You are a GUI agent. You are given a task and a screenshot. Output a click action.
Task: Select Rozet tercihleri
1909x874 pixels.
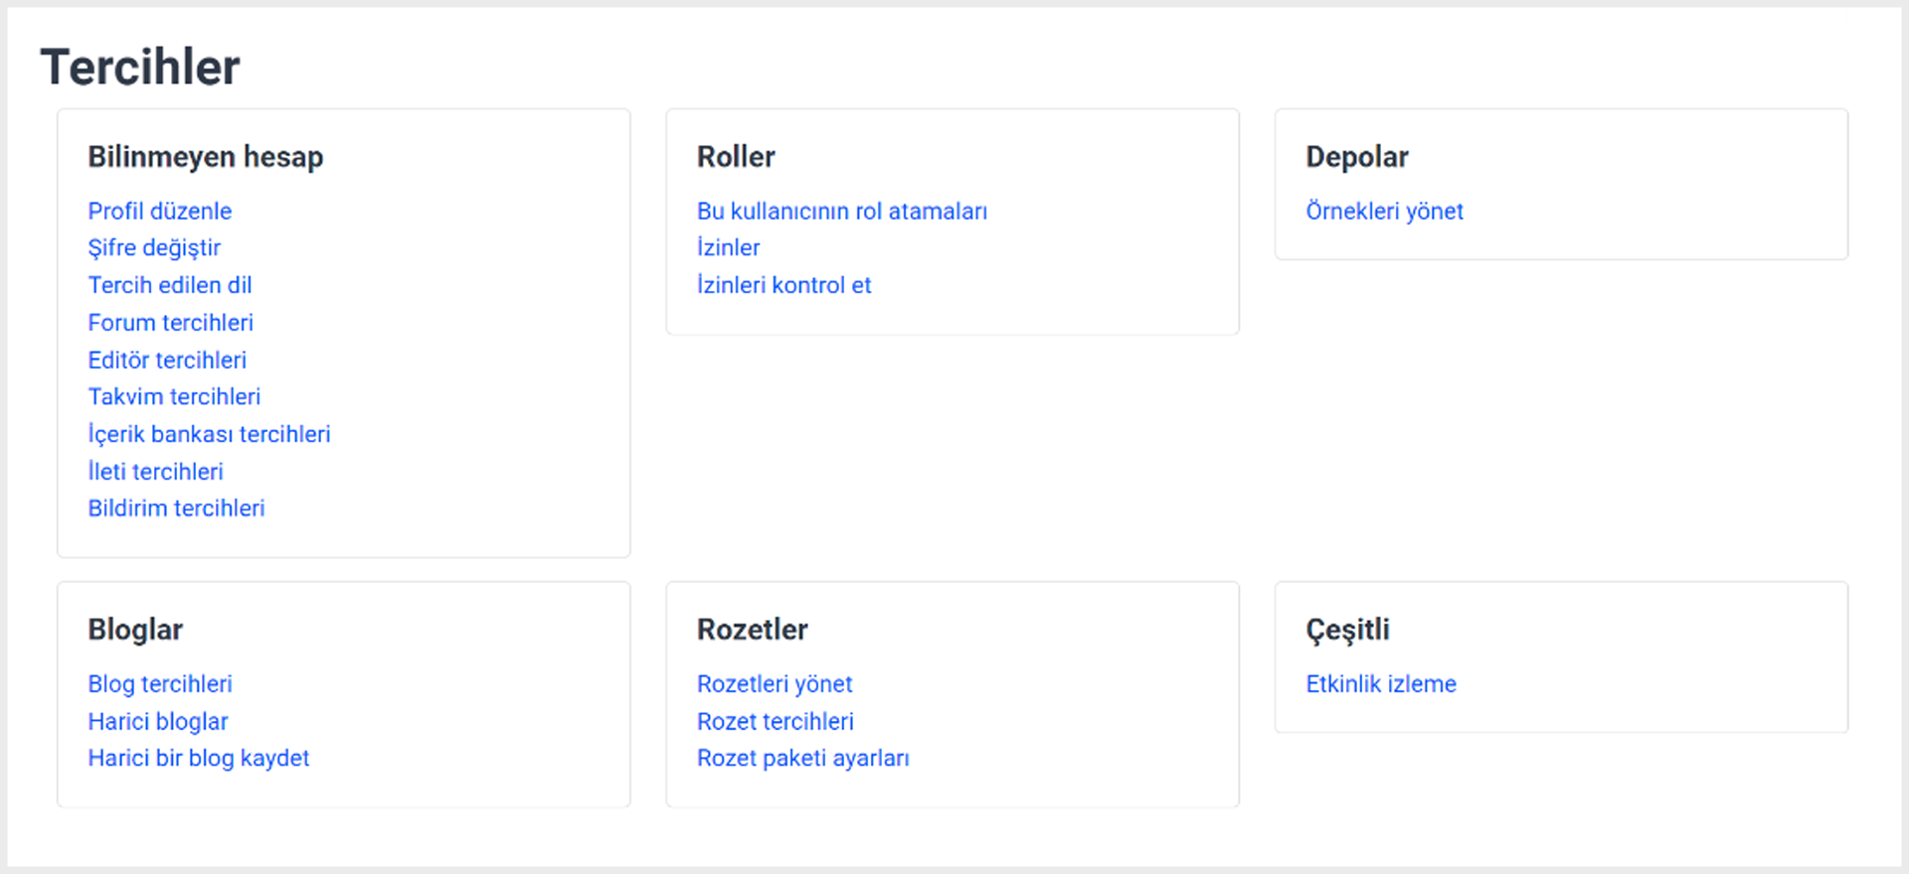coord(775,721)
